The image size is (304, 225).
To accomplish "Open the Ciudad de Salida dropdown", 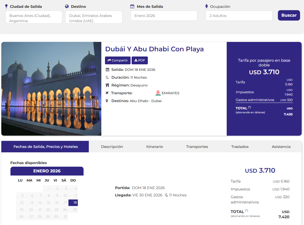I will [34, 17].
